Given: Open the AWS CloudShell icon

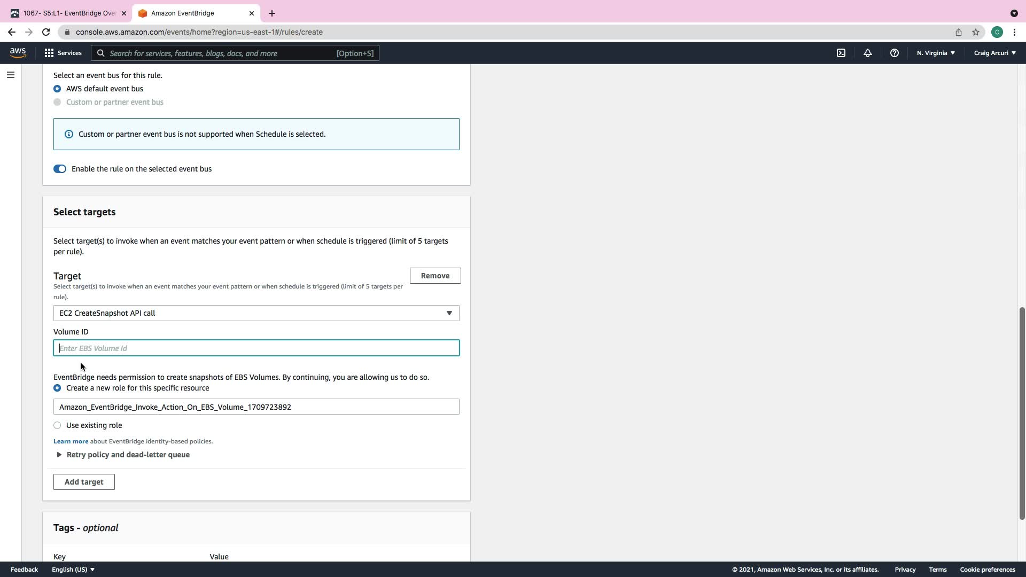Looking at the screenshot, I should point(841,53).
